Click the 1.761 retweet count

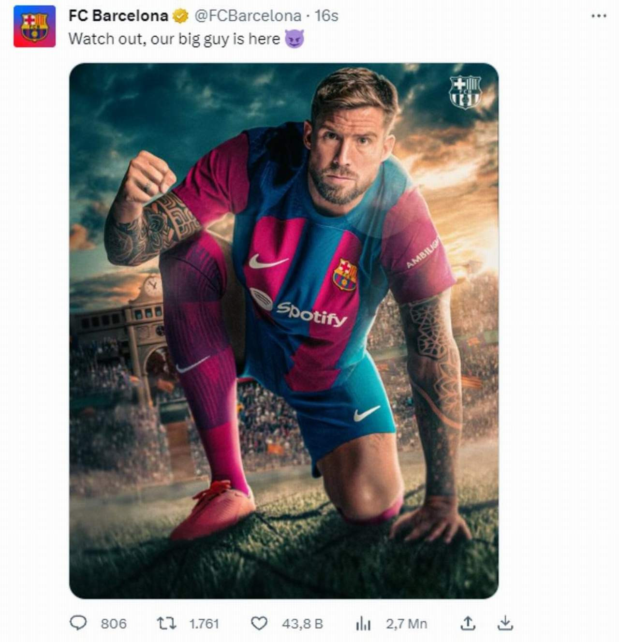(204, 624)
